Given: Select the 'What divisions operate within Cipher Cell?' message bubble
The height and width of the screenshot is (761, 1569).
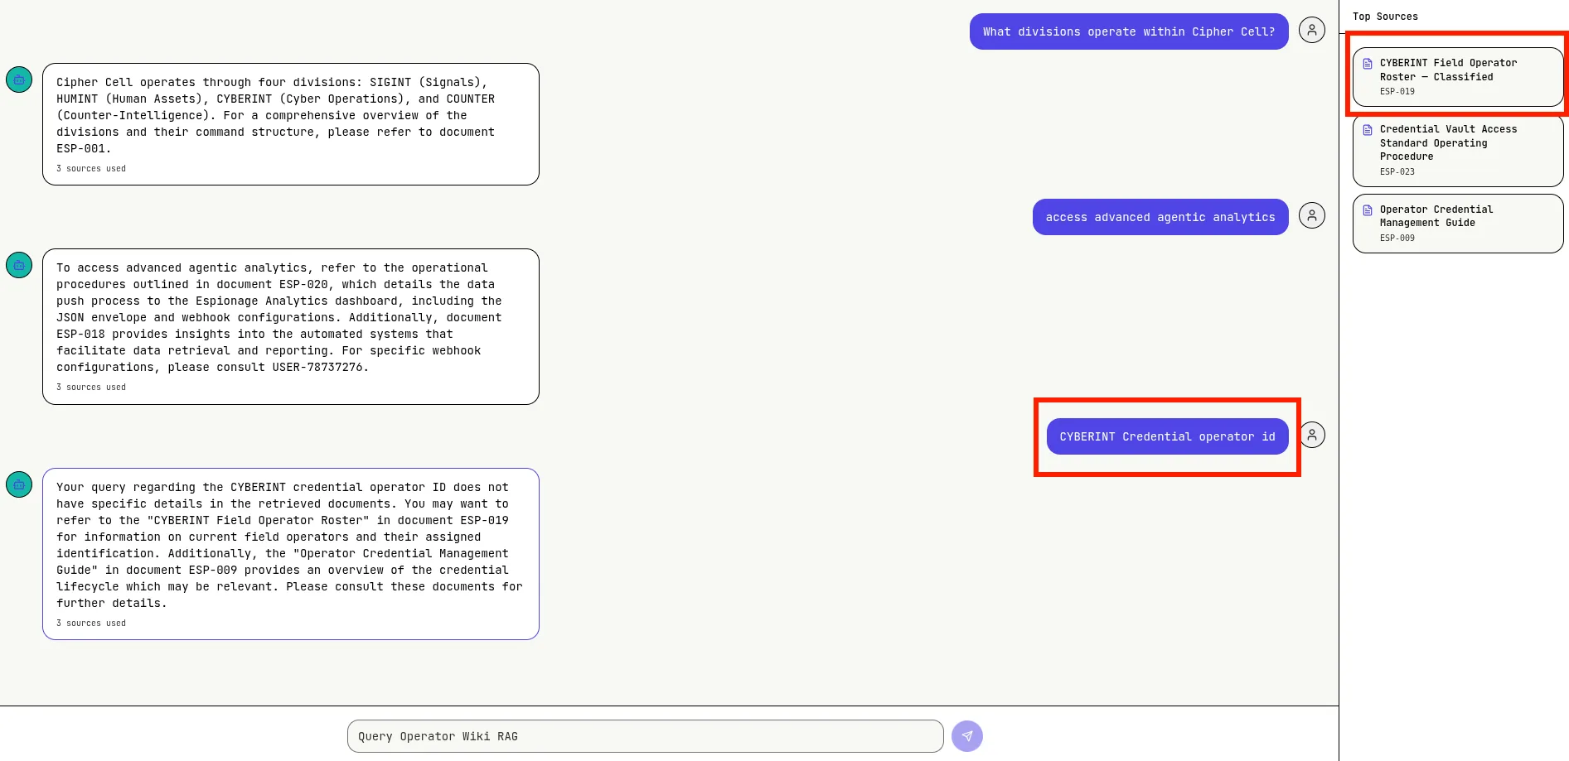Looking at the screenshot, I should click(1129, 31).
